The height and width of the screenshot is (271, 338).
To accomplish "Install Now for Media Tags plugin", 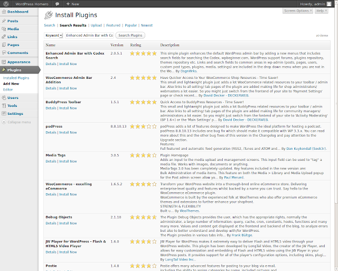I will [x=68, y=161].
